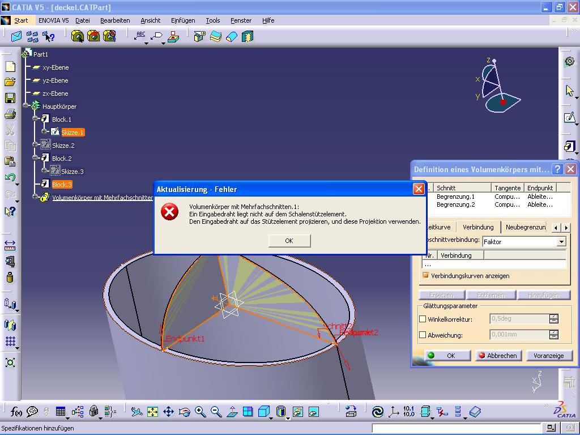Activate Fly Mode airplane icon
Viewport: 580px width, 435px height.
pyautogui.click(x=137, y=411)
